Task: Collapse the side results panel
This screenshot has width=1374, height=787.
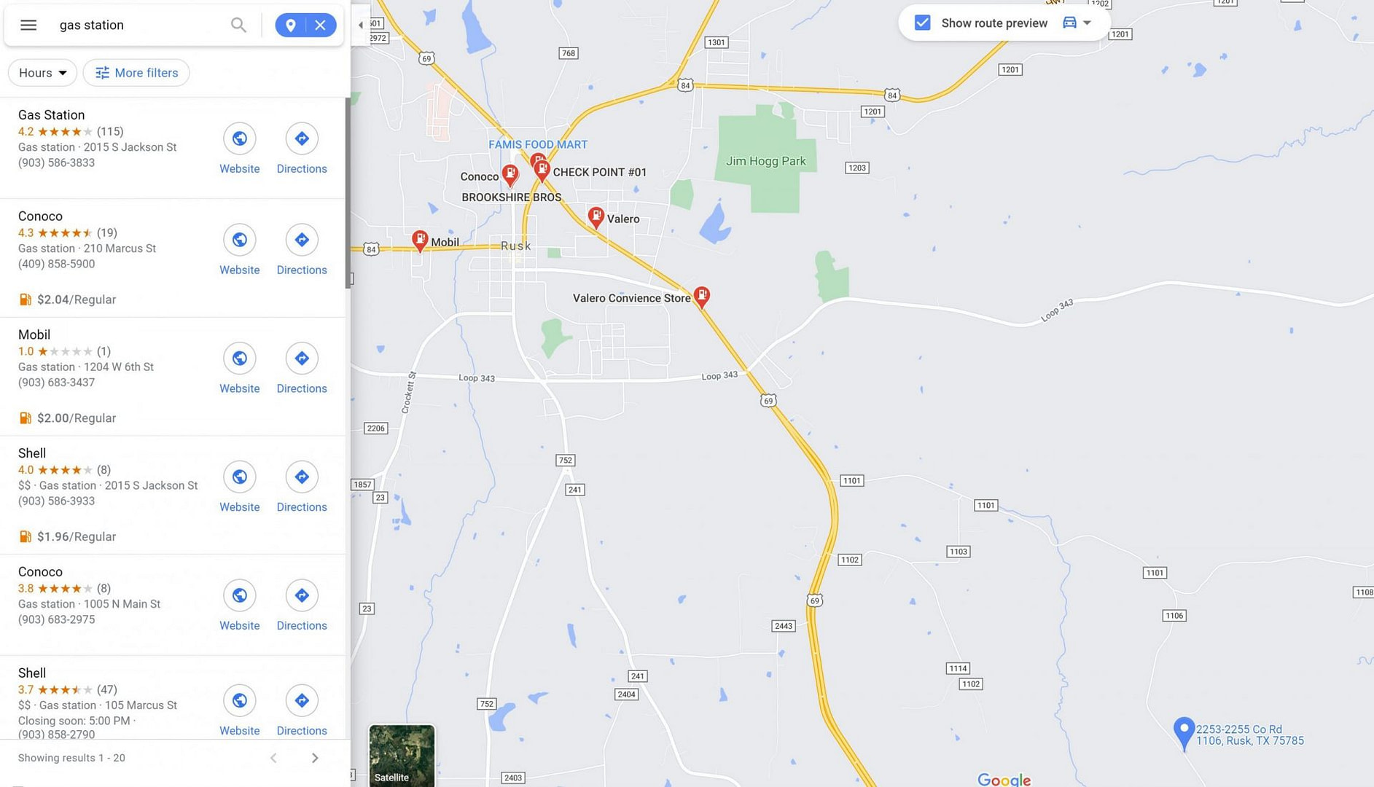Action: point(361,25)
